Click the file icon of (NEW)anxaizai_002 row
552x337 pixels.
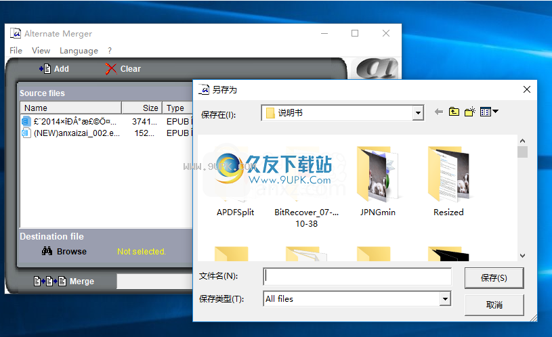26,133
